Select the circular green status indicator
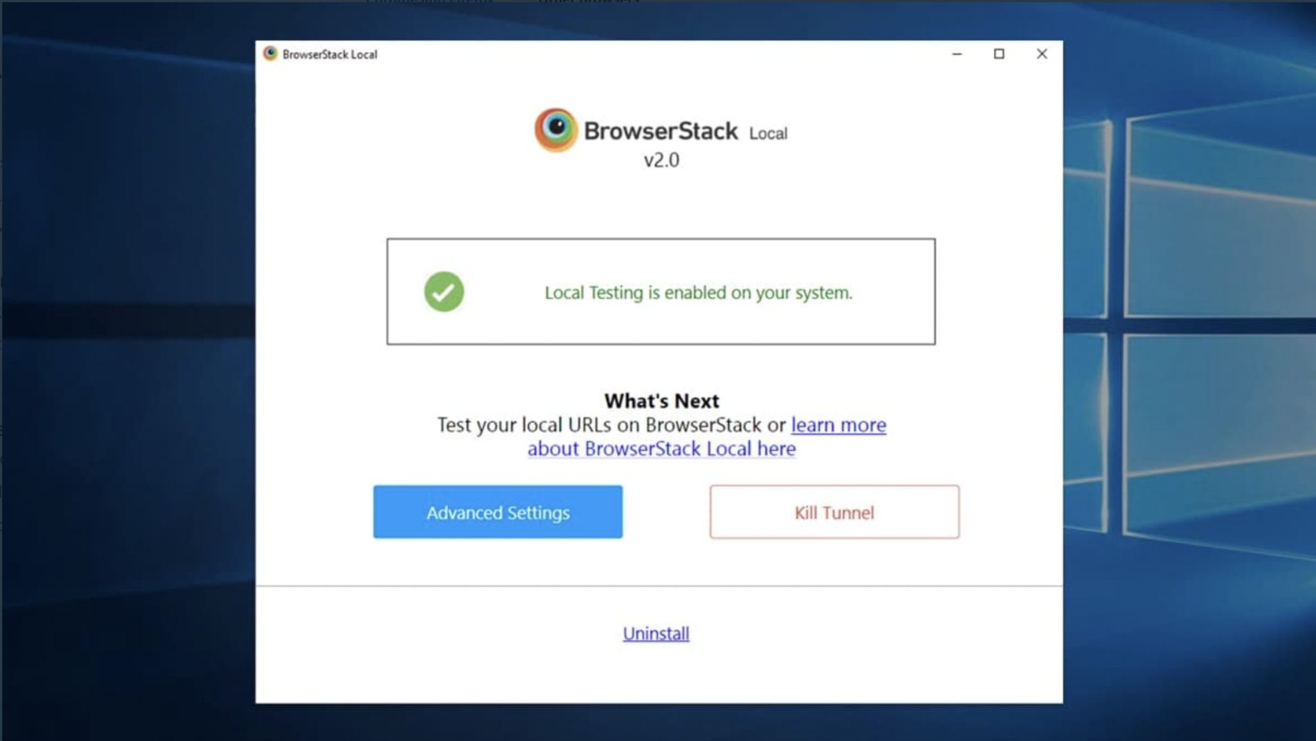This screenshot has height=741, width=1316. [x=443, y=292]
